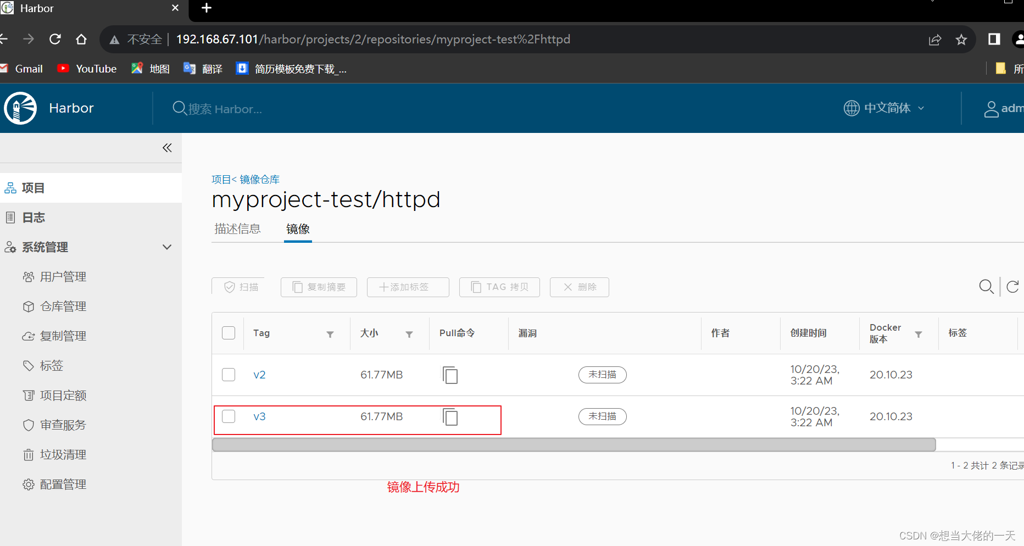Focus the 搜索 Harbor search field
Viewport: 1024px width, 546px height.
[x=225, y=109]
